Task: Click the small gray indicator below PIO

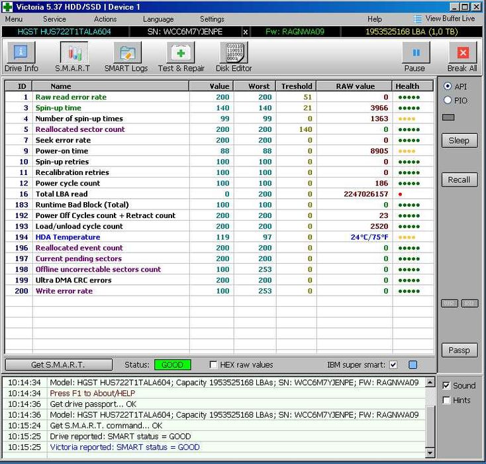Action: 448,117
